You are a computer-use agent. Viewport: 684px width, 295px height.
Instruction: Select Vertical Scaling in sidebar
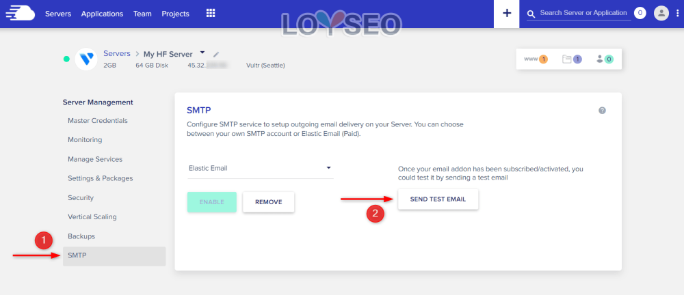point(92,216)
